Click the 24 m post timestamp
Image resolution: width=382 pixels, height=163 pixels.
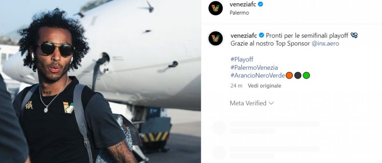tap(236, 86)
